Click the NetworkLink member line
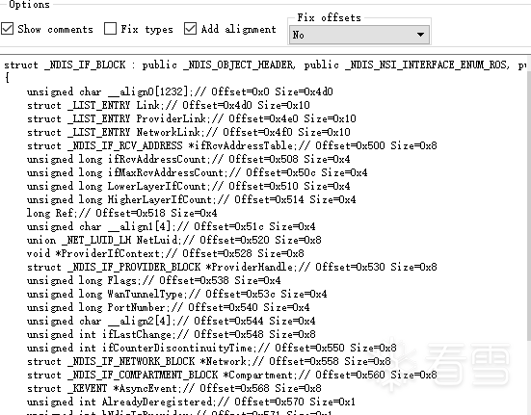Viewport: 531px width, 415px height. (189, 132)
